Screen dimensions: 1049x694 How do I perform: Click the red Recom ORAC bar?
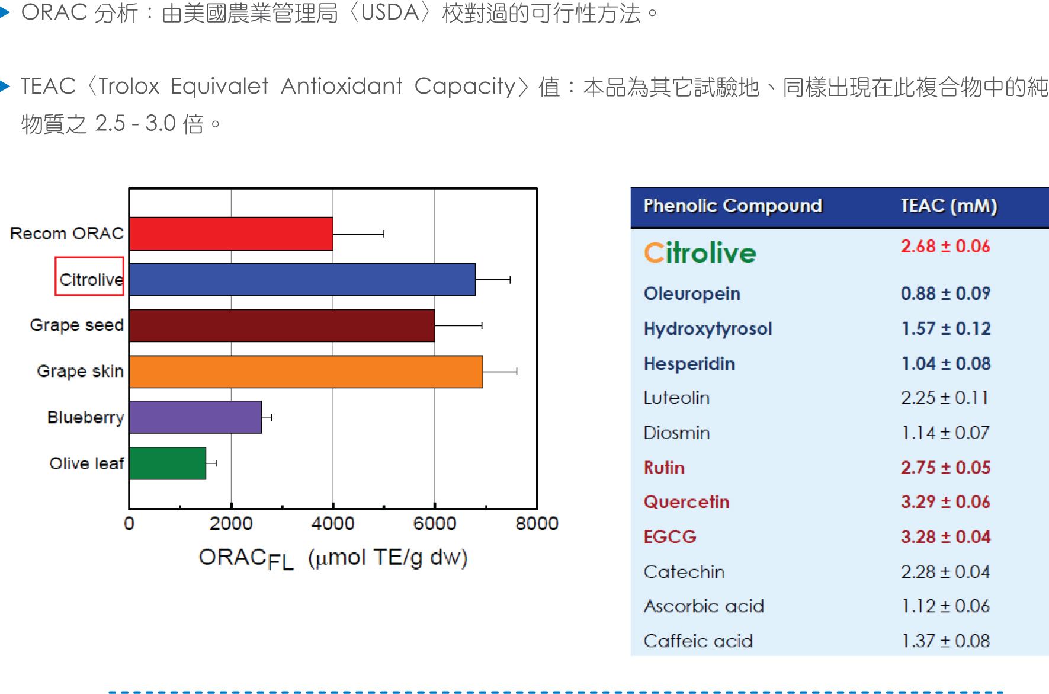[231, 234]
